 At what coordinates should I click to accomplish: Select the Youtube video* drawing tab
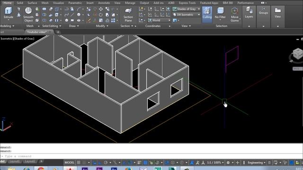pos(37,32)
